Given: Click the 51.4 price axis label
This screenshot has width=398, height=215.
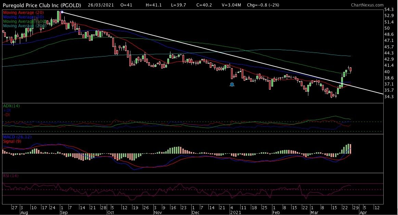Looking at the screenshot, I should click(389, 22).
